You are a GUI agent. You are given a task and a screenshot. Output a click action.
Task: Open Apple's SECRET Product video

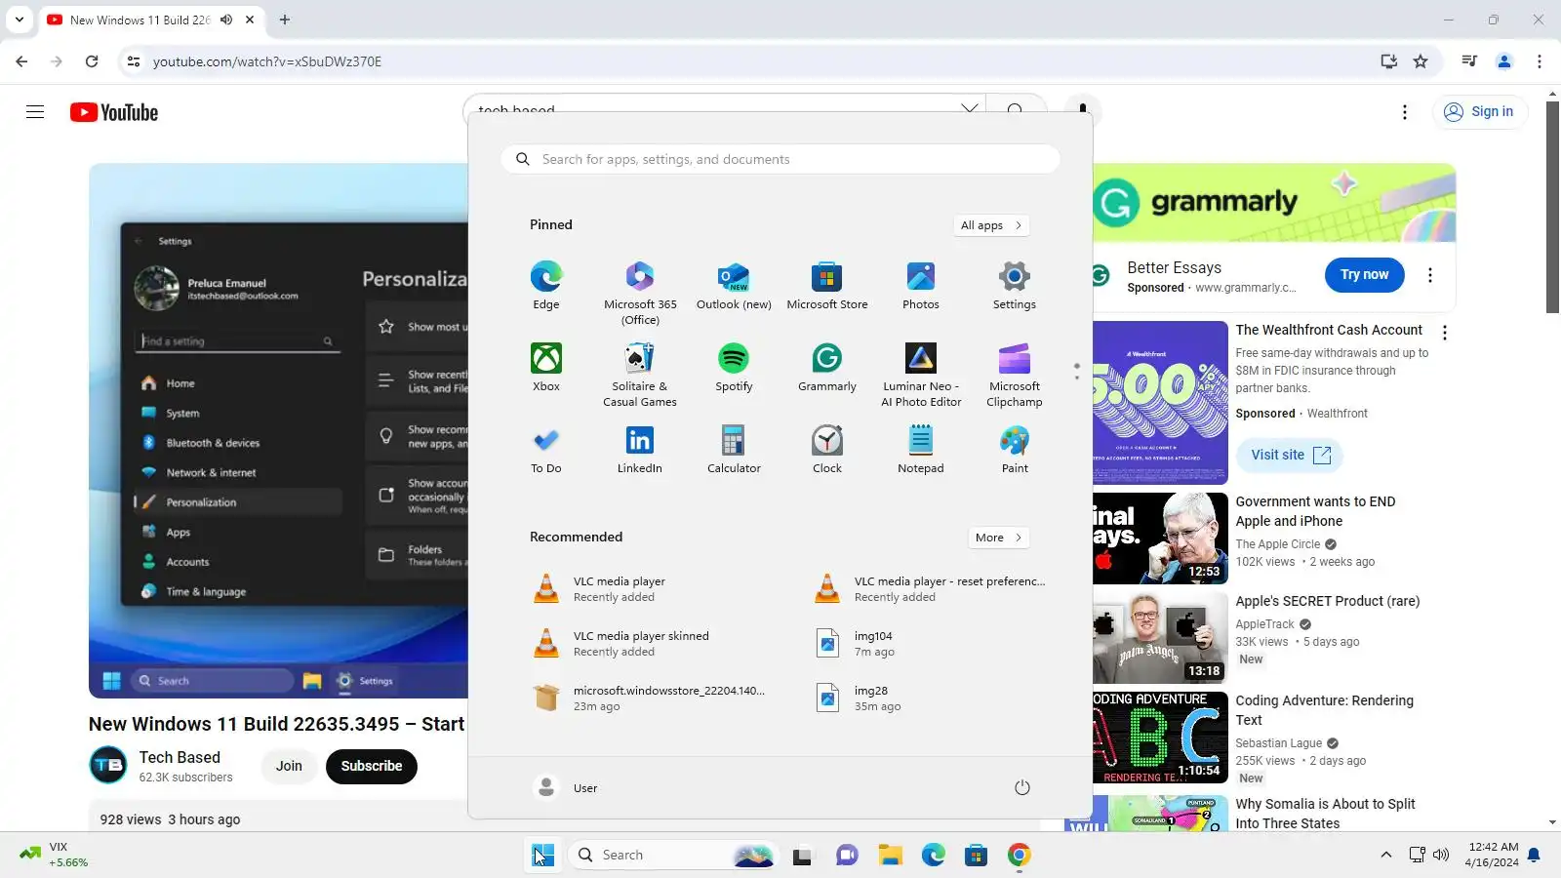pos(1327,601)
